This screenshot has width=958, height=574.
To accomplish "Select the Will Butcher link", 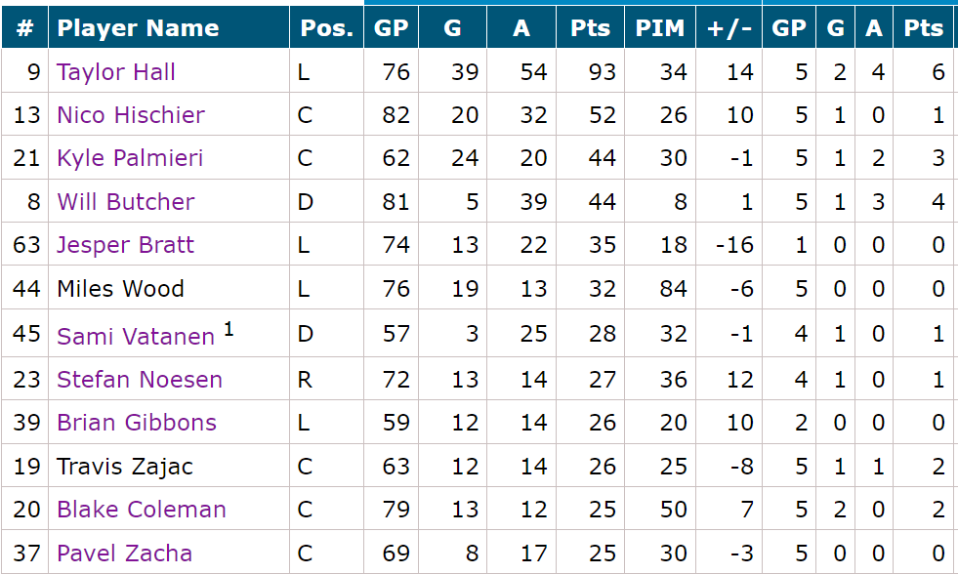I will pyautogui.click(x=126, y=202).
